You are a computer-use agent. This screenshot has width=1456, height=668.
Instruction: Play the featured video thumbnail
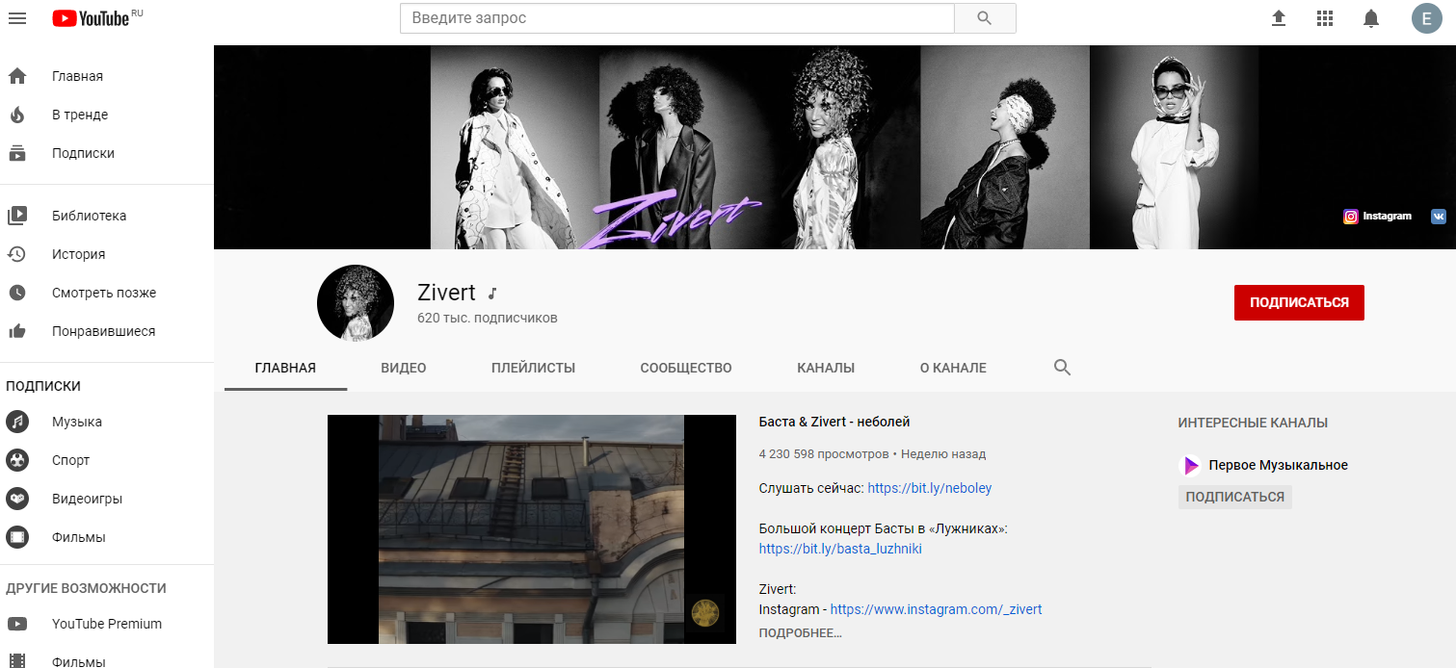(x=532, y=529)
